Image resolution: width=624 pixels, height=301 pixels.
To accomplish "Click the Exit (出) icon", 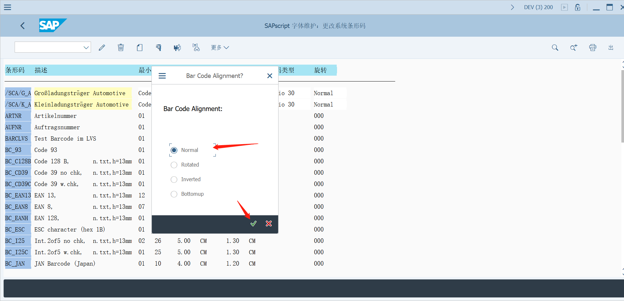I will point(611,47).
